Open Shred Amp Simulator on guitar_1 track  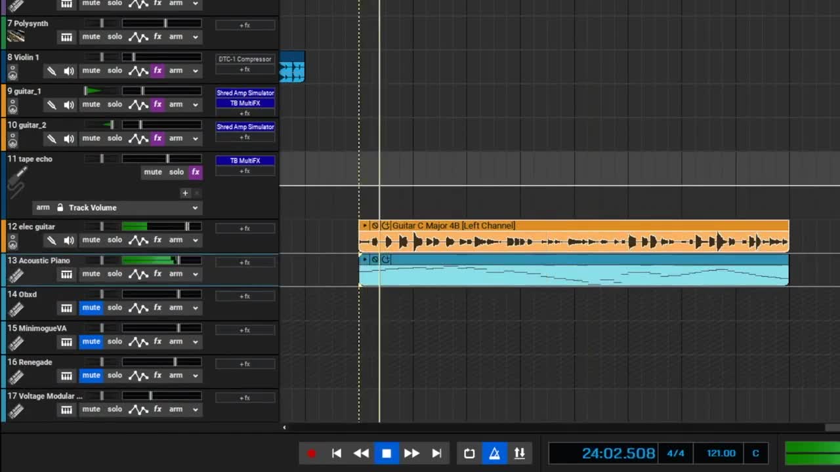point(245,93)
